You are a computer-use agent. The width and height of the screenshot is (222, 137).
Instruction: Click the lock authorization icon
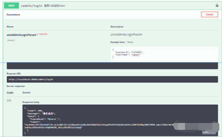coord(217,5)
